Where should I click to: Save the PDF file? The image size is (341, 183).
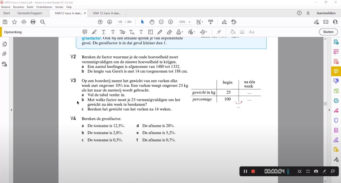click(x=5, y=22)
